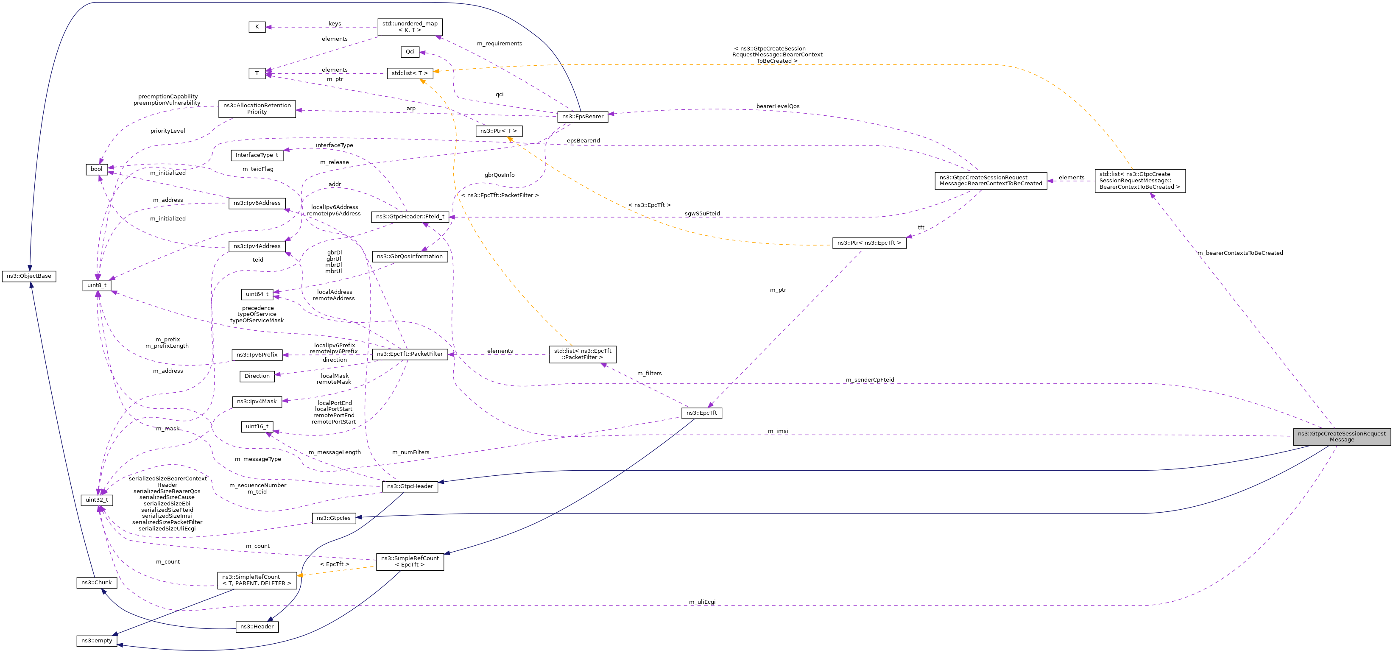Image resolution: width=1393 pixels, height=653 pixels.
Task: Click the sgwS5uFteid edge label
Action: [x=702, y=214]
